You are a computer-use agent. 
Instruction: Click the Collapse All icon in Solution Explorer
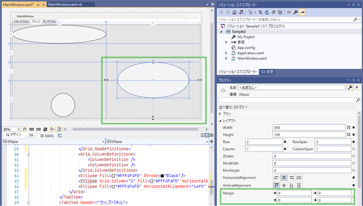pyautogui.click(x=274, y=12)
